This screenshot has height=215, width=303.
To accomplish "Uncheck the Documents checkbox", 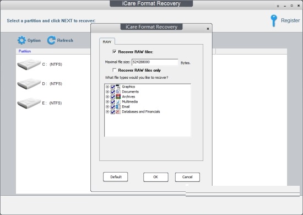I will [x=112, y=92].
